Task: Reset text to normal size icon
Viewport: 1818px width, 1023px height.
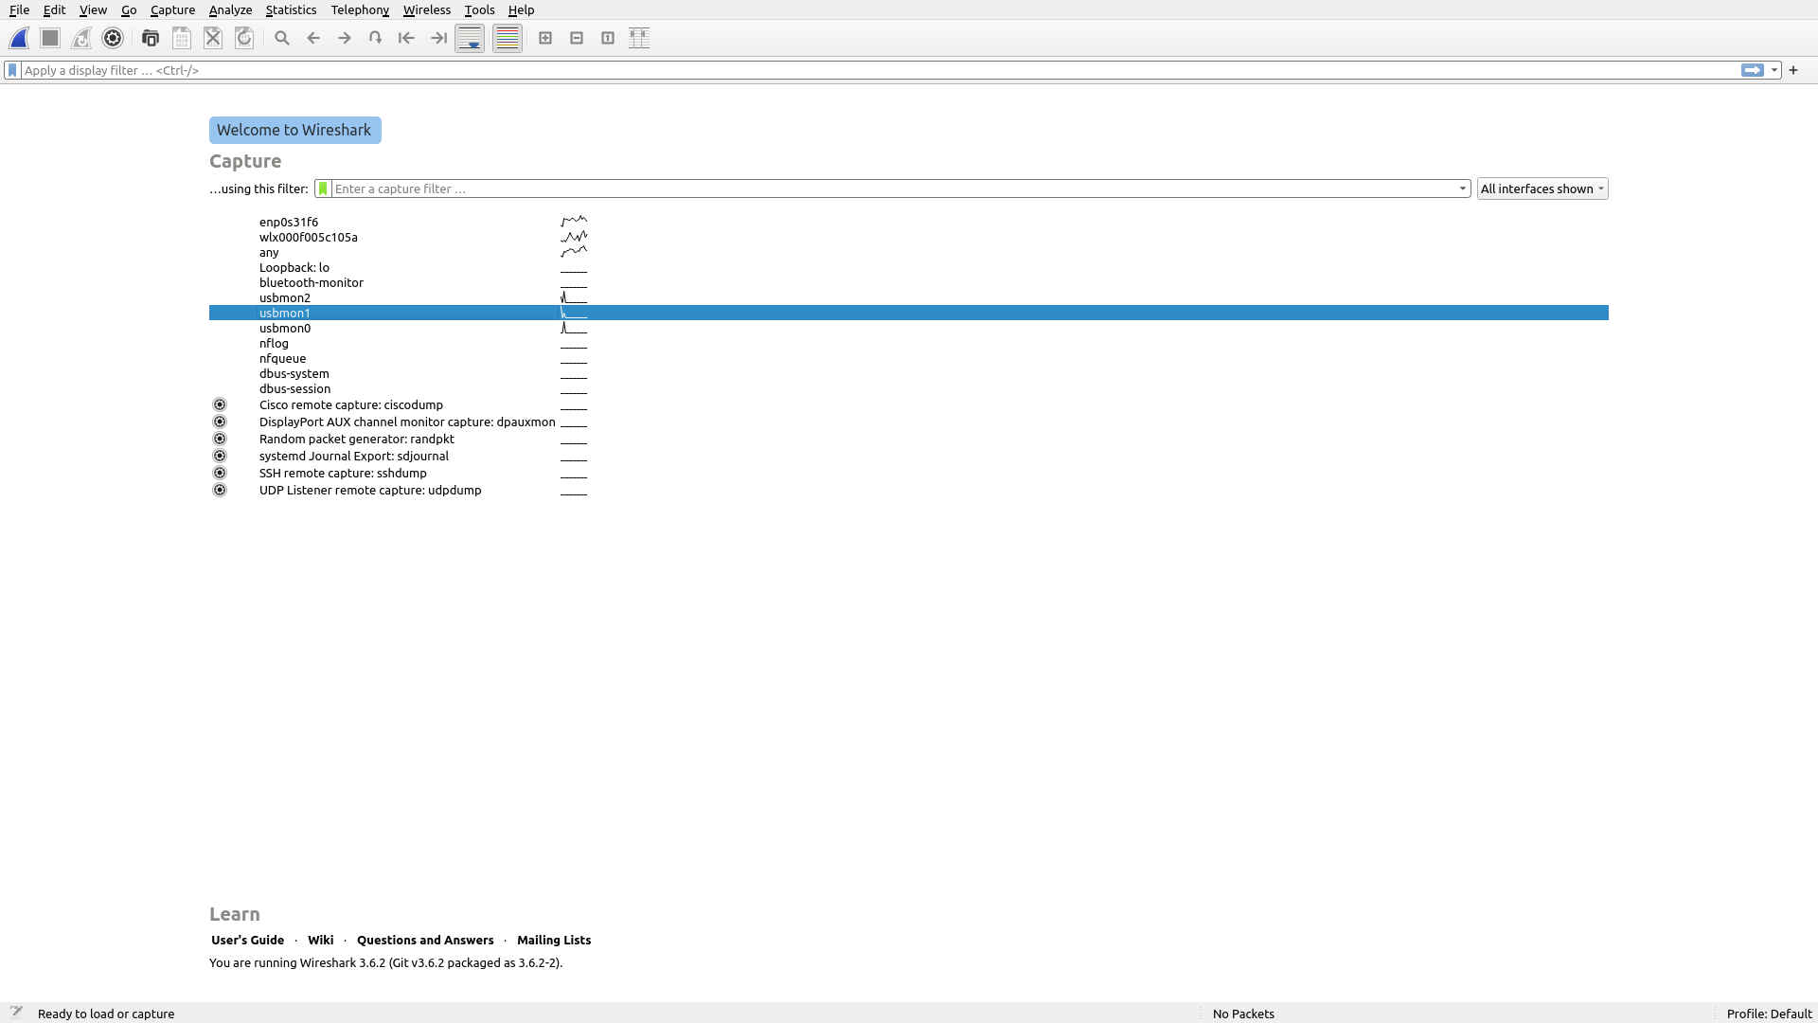Action: [x=608, y=38]
